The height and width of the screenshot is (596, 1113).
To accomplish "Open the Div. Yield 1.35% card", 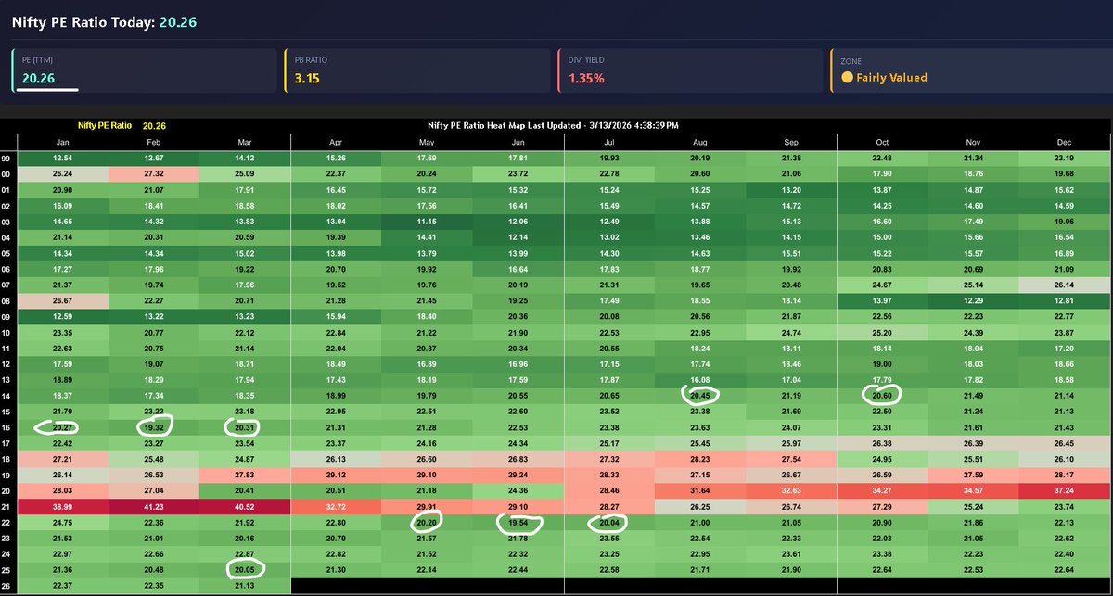I will pyautogui.click(x=688, y=70).
